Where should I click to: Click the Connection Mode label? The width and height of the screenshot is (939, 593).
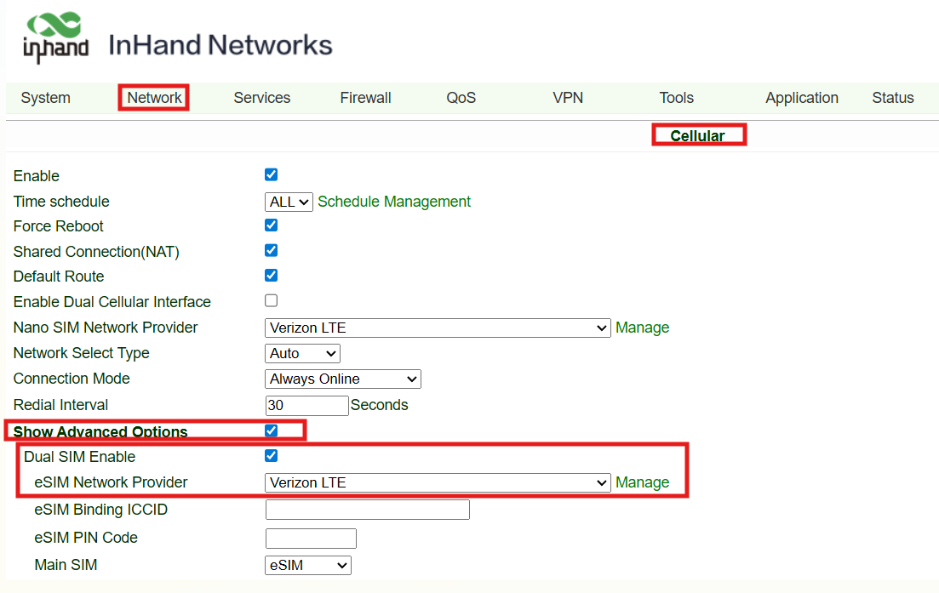tap(72, 379)
